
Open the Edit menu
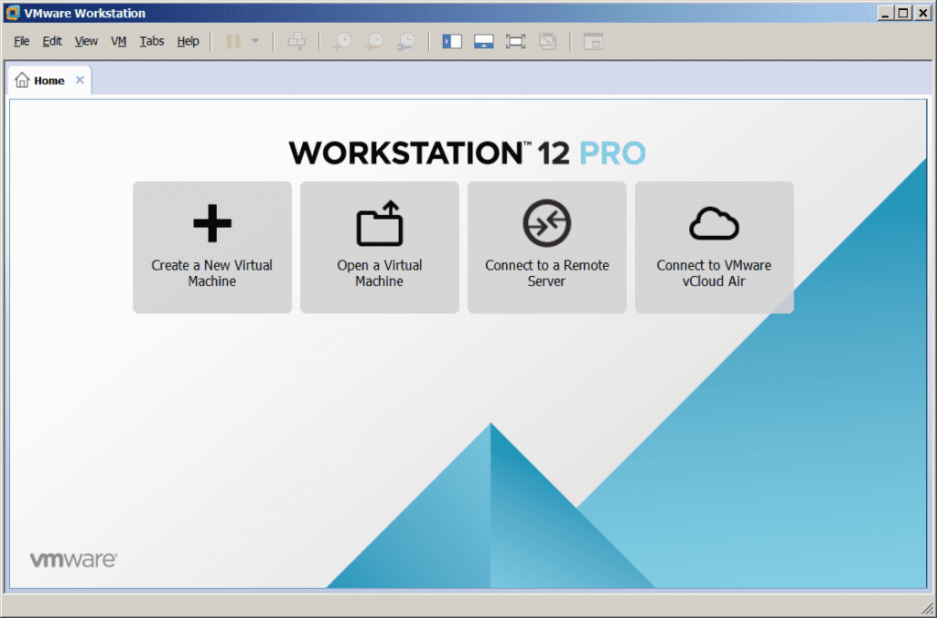tap(52, 41)
